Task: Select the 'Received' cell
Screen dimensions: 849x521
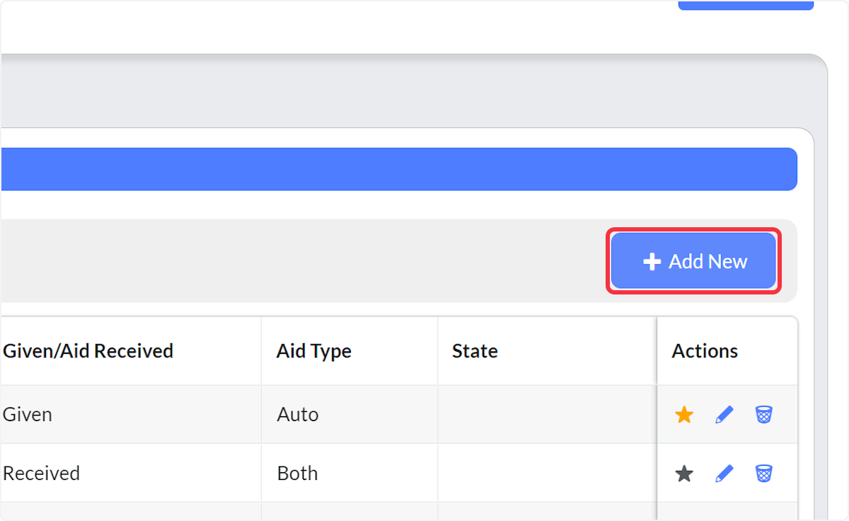Action: pos(131,473)
